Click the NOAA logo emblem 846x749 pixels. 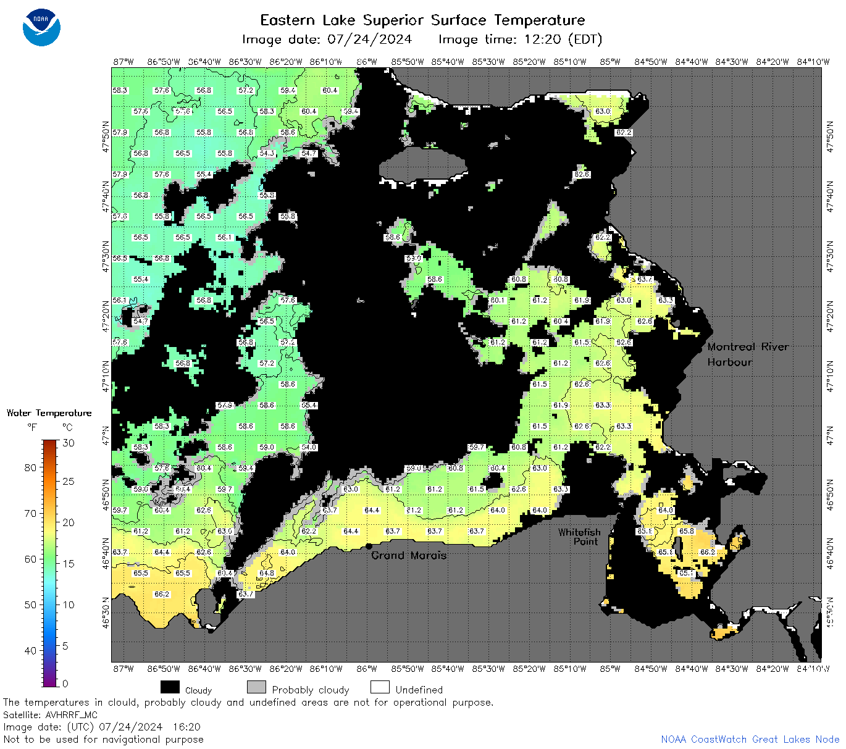click(x=41, y=27)
